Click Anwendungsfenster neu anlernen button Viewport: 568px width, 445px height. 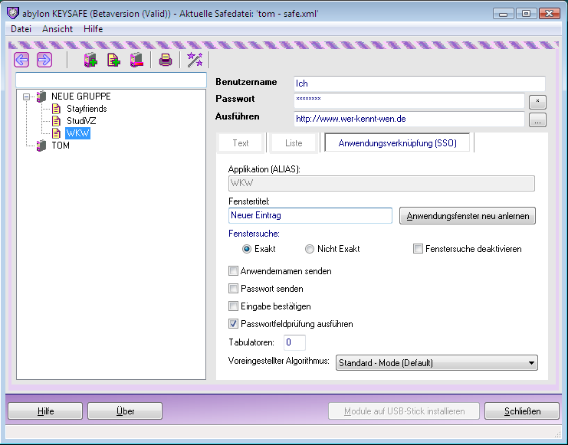tap(468, 216)
